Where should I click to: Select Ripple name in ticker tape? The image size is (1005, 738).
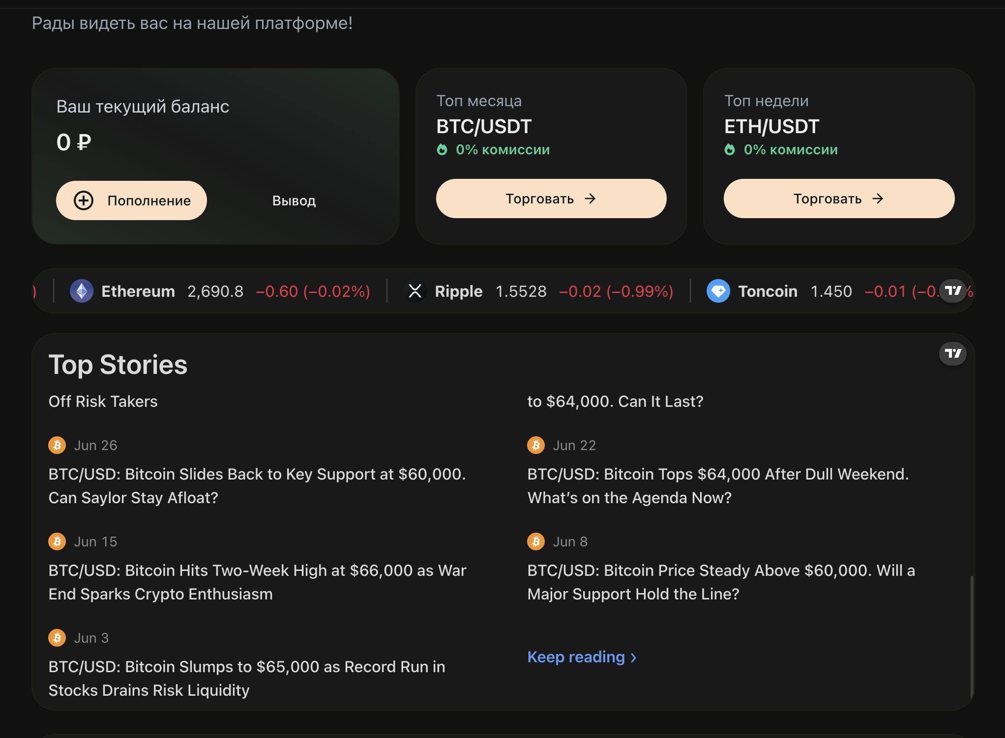point(459,291)
